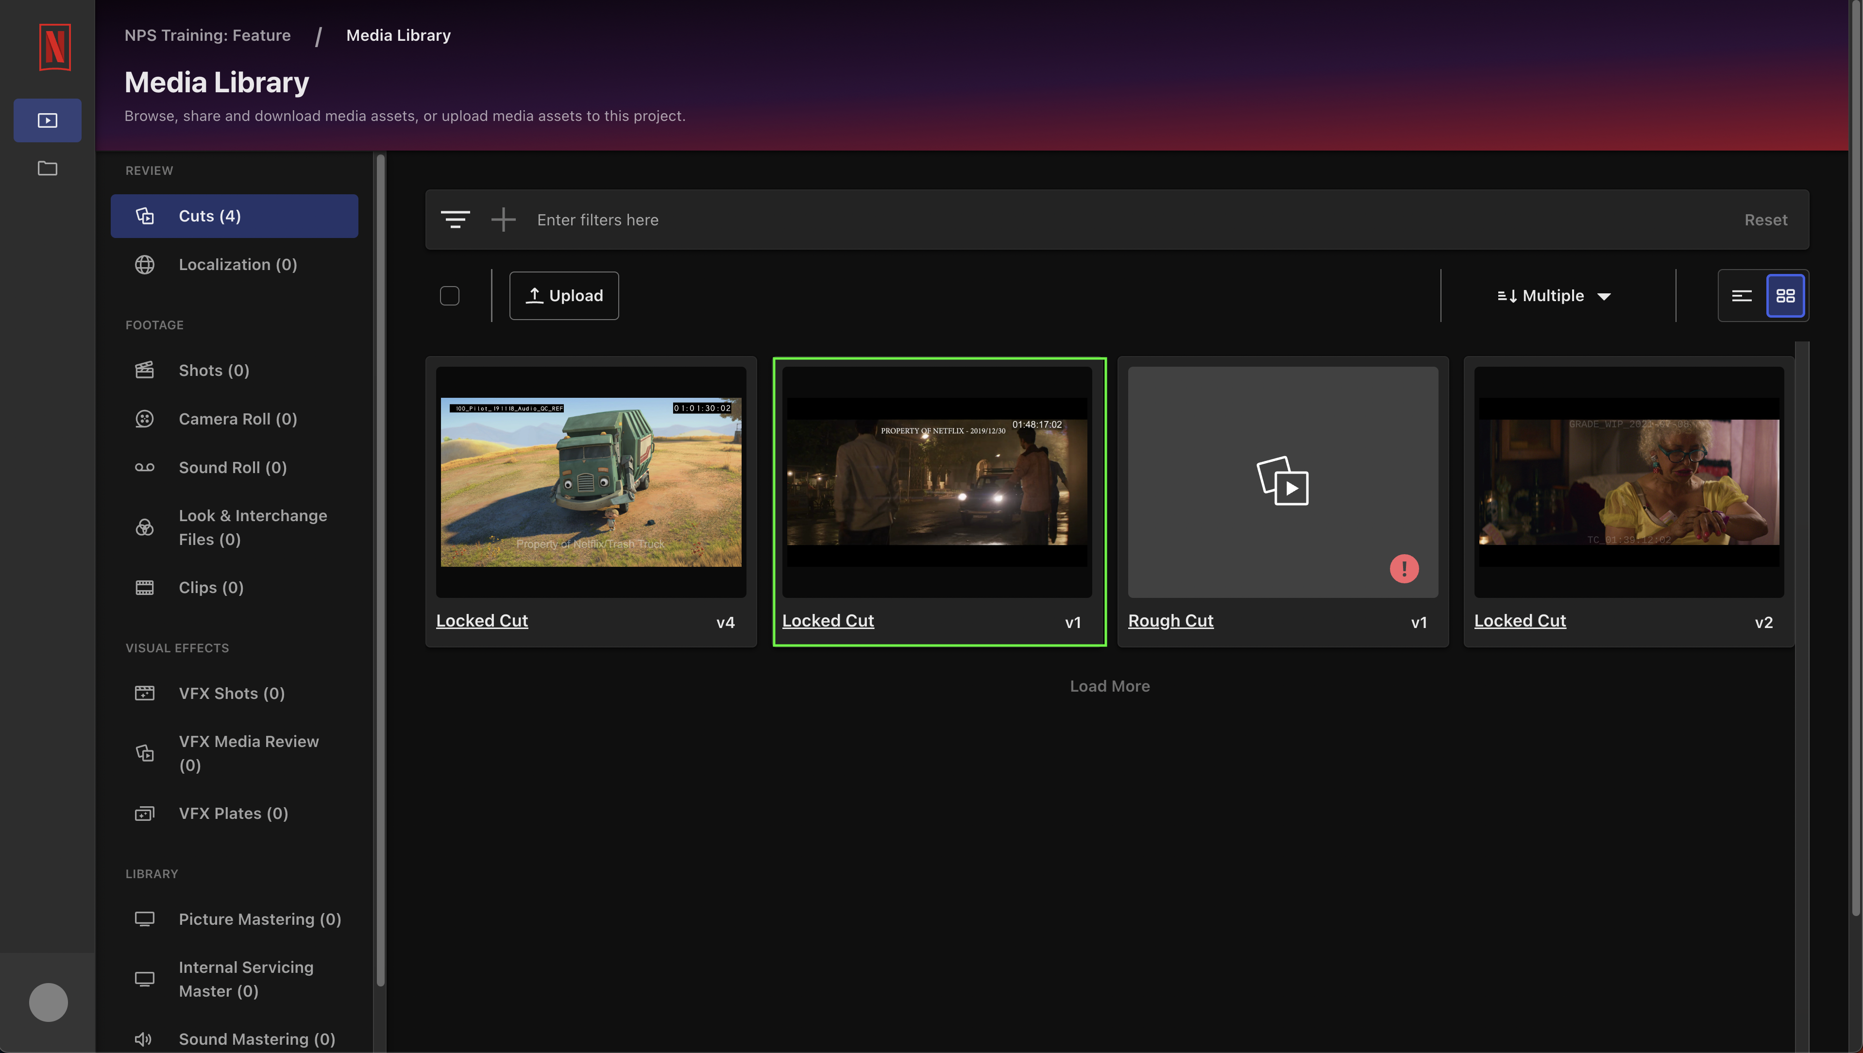
Task: Select Clips (0) in the sidebar
Action: pos(234,587)
